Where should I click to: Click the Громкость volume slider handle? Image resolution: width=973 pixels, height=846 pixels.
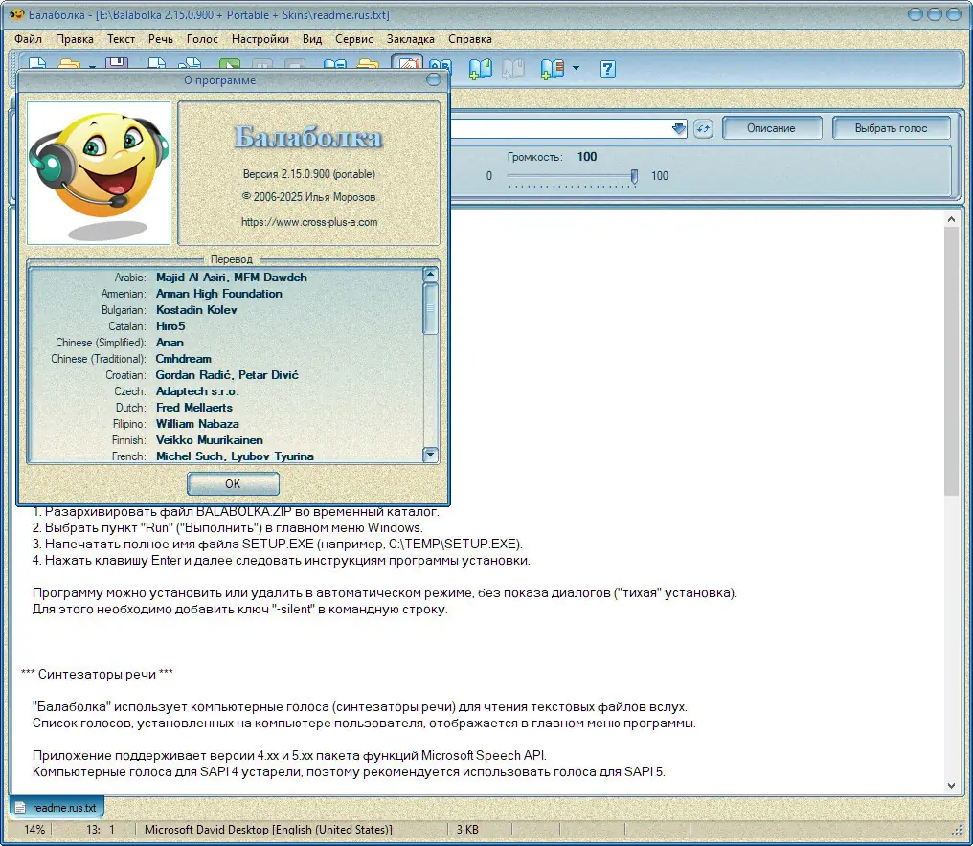click(x=634, y=177)
